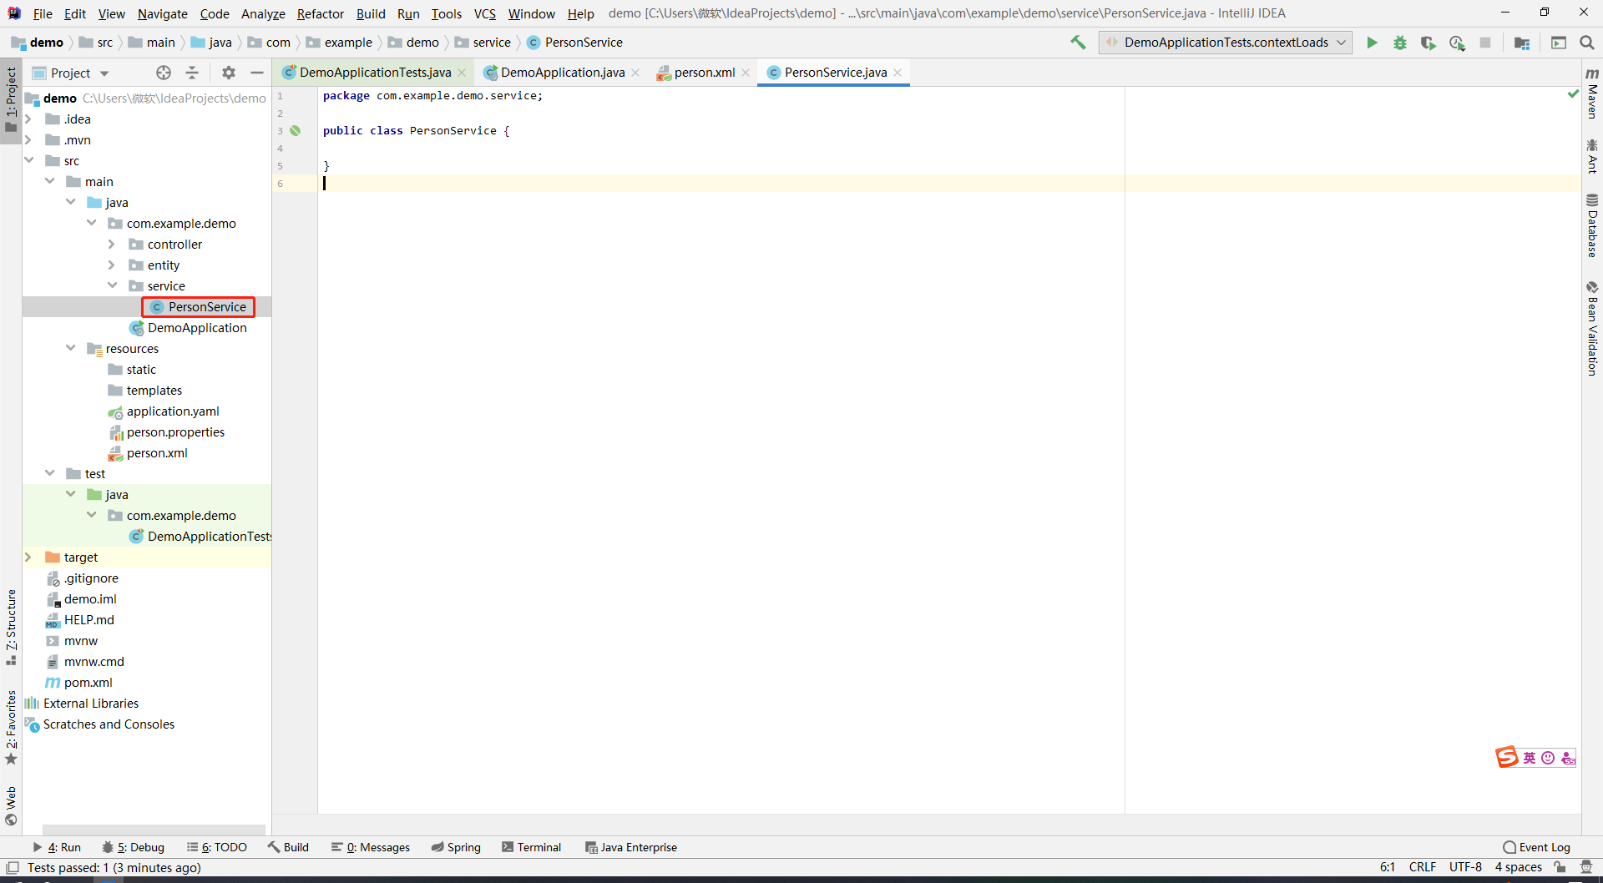Collapse the resources folder
1603x883 pixels.
[x=70, y=348]
